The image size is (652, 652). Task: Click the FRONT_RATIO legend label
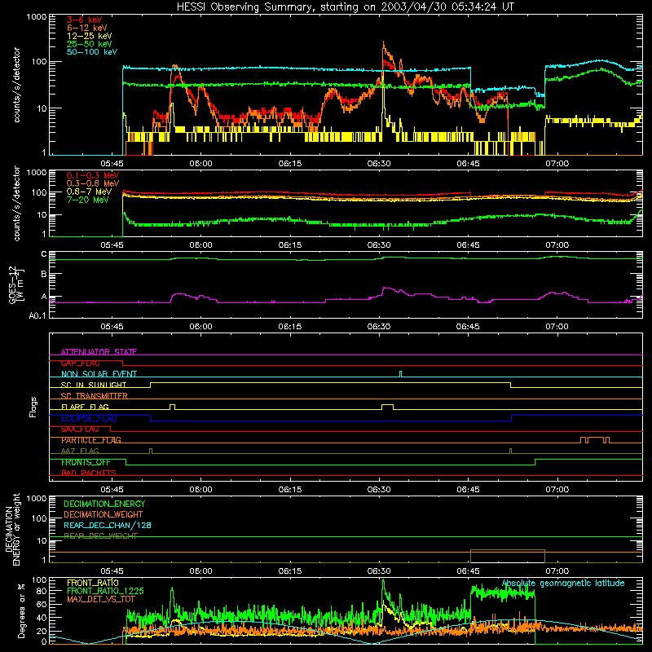coord(93,583)
